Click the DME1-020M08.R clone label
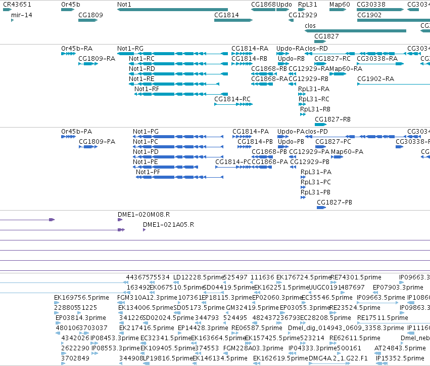This screenshot has height=366, width=430. point(144,215)
